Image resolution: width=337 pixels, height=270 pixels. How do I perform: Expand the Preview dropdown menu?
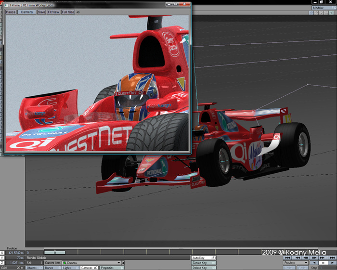click(296, 263)
